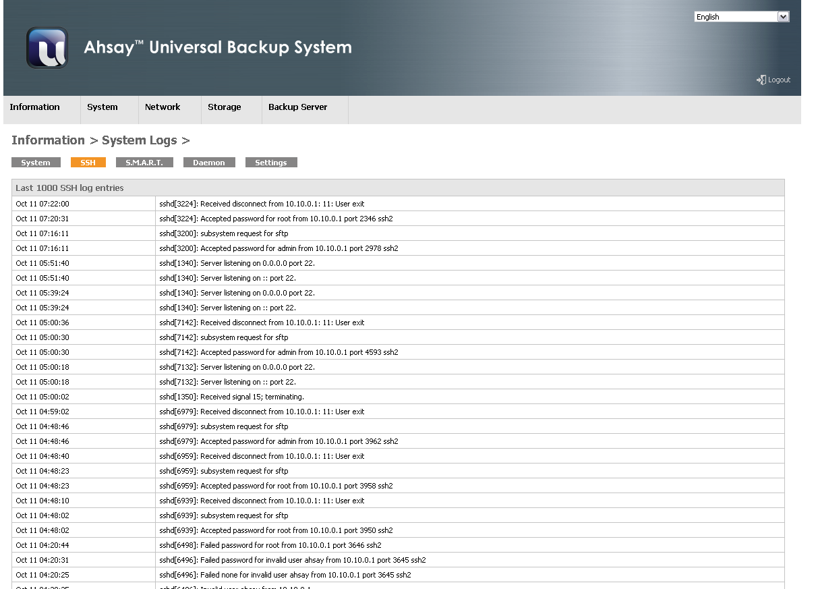Open the Backup Server menu
816x589 pixels.
pos(298,107)
